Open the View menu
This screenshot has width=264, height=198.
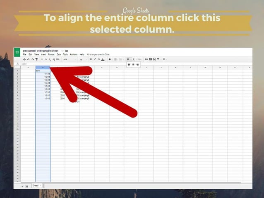coord(36,54)
